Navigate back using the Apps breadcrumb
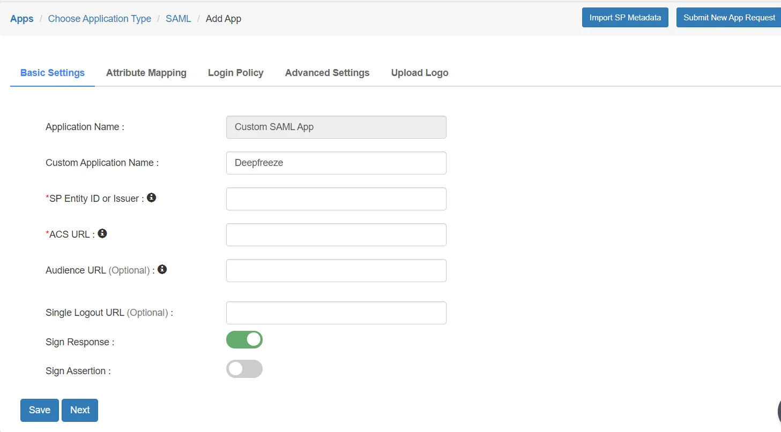 click(x=21, y=18)
